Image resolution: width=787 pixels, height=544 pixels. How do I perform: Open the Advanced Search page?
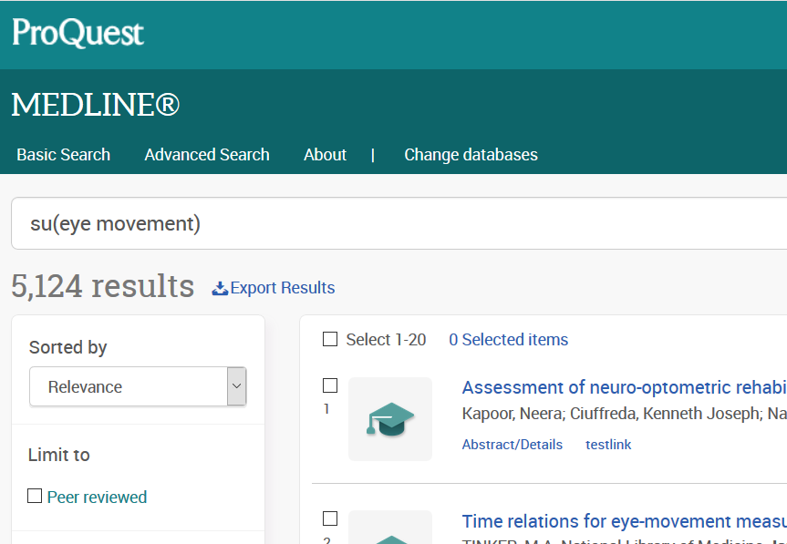(207, 155)
